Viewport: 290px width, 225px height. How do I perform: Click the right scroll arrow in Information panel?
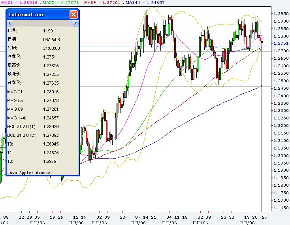click(x=75, y=23)
